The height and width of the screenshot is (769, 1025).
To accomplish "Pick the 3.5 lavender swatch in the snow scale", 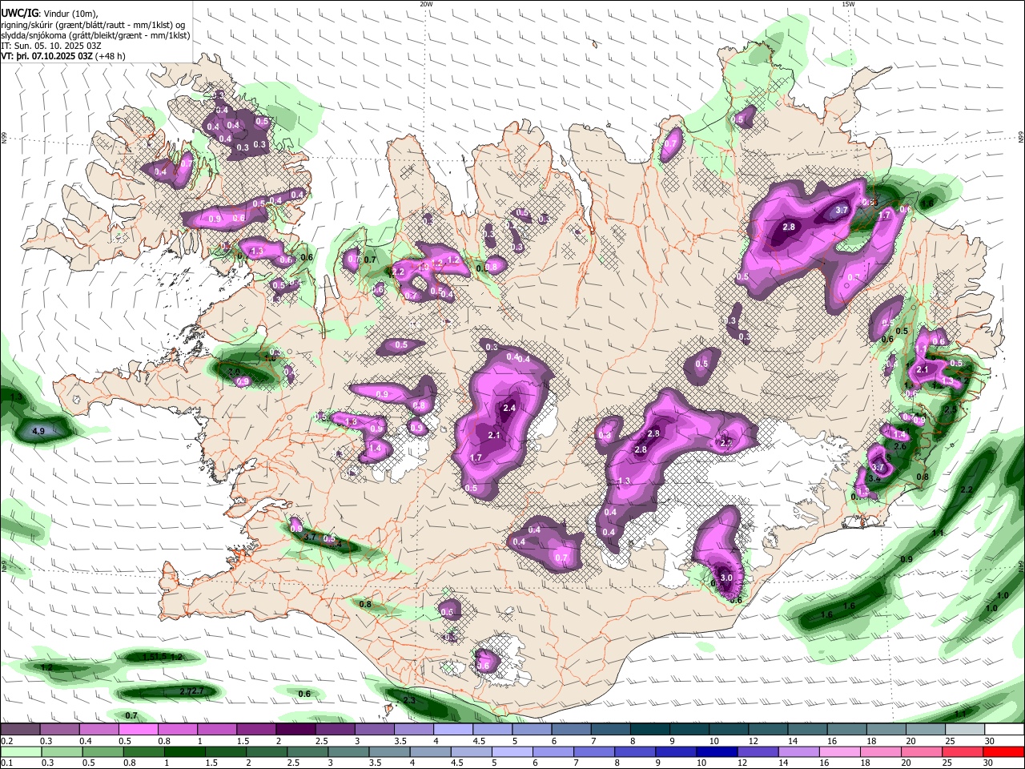I will (x=412, y=730).
